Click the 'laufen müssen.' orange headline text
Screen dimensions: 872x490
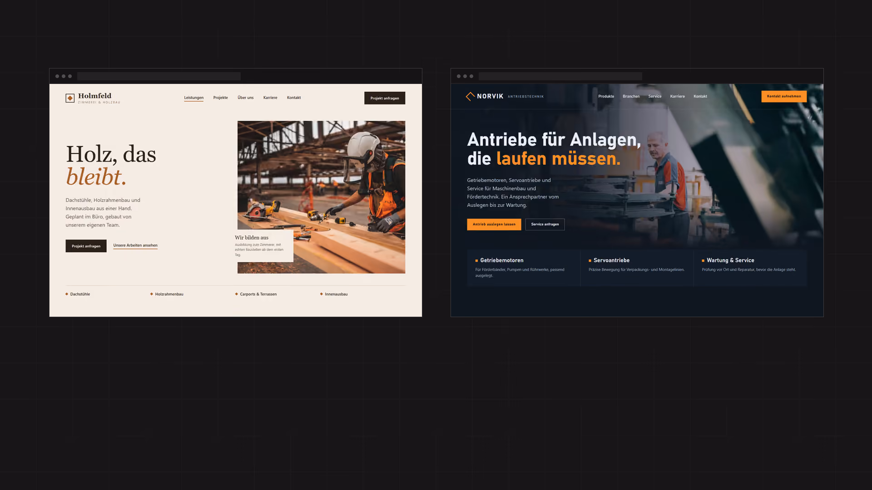tap(558, 159)
